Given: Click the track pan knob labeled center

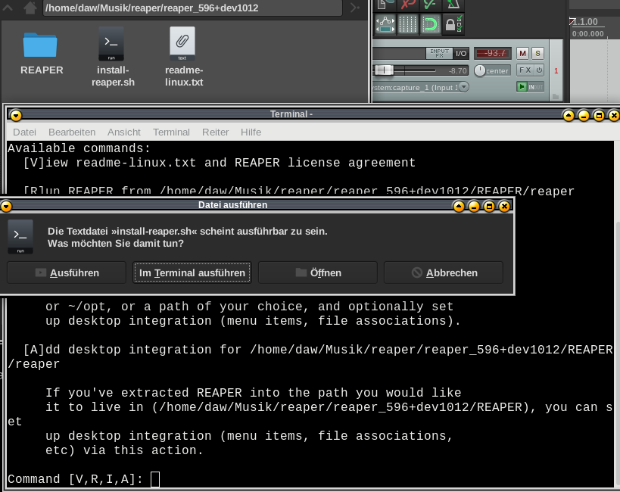Looking at the screenshot, I should [x=480, y=70].
